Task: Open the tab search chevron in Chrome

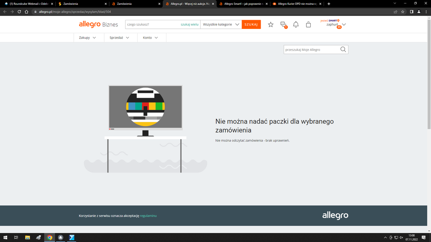Action: coord(395,3)
